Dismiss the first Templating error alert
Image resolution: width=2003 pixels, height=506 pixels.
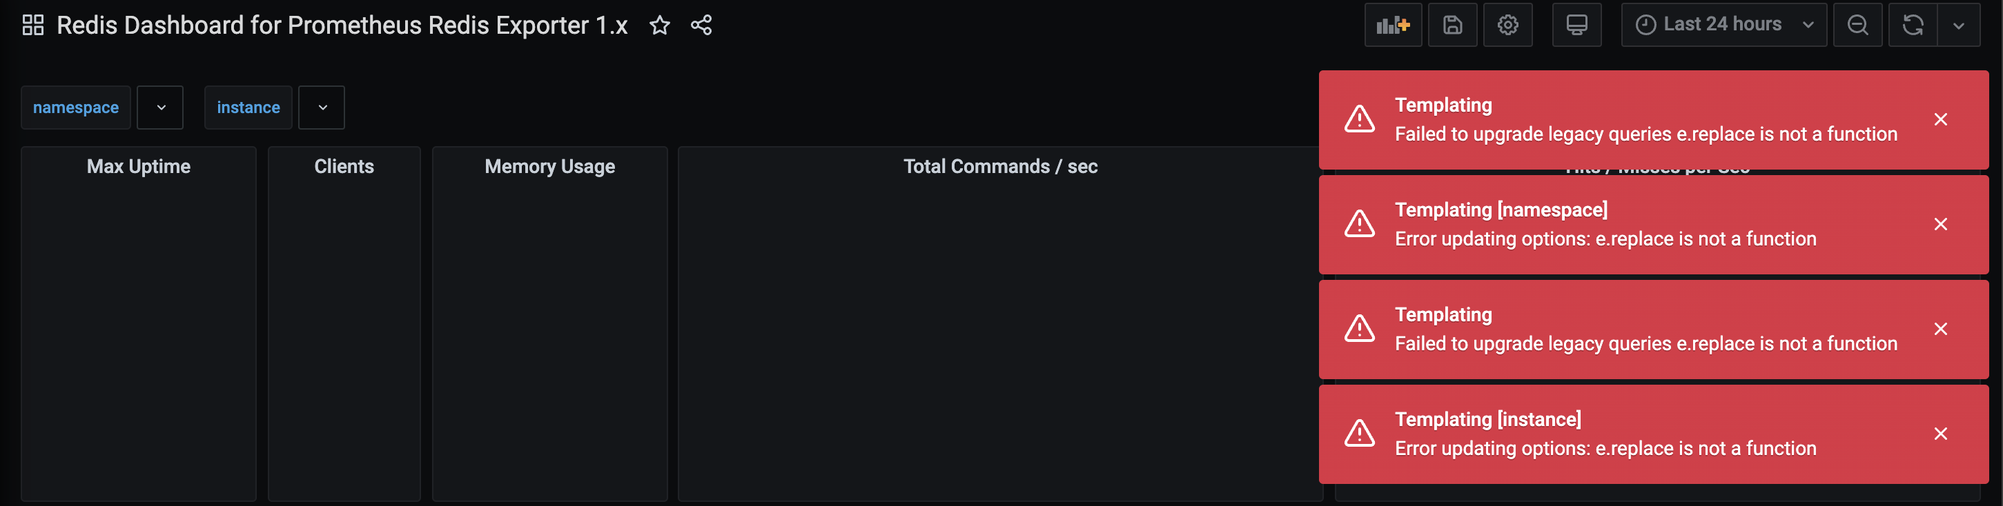coord(1941,119)
